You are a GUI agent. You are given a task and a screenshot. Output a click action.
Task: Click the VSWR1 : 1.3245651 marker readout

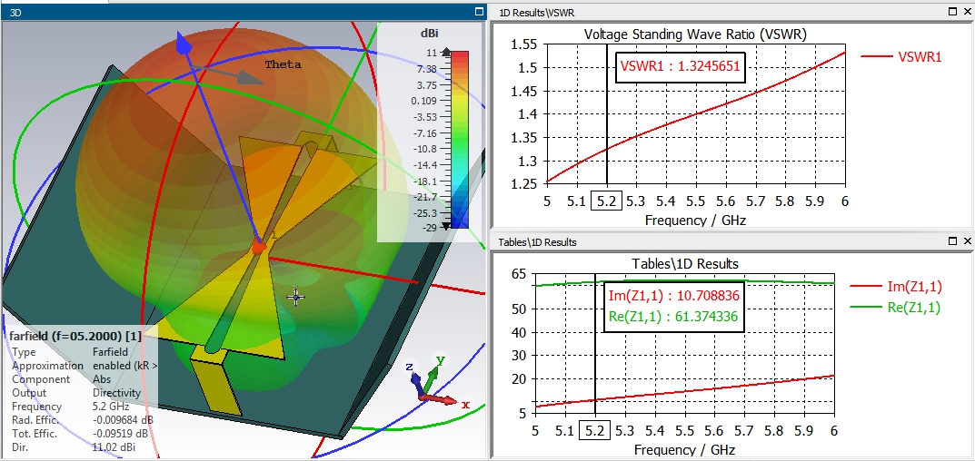[x=681, y=65]
